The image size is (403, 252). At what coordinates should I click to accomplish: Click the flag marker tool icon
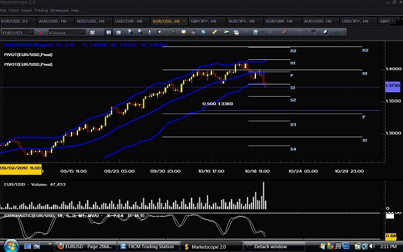(159, 32)
